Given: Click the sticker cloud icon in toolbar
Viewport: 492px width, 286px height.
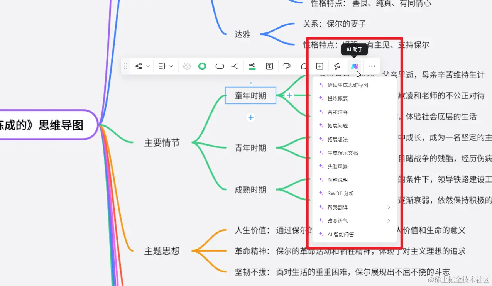Looking at the screenshot, I should click(x=304, y=66).
